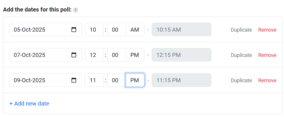Screen dimensions: 284x117
Task: Toggle AM period on the first row
Action: coord(135,30)
